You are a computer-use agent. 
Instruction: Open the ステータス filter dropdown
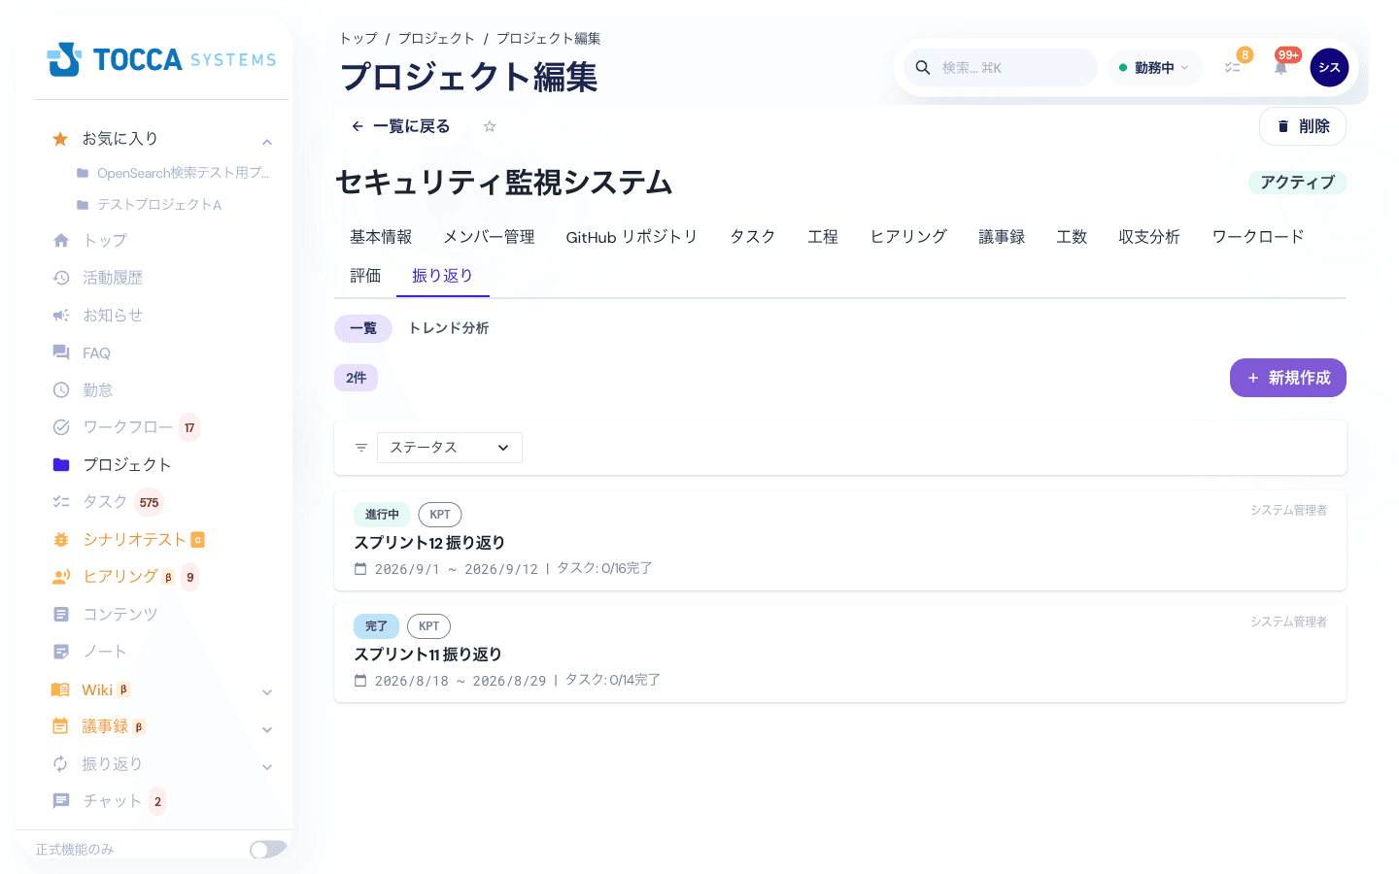pyautogui.click(x=450, y=448)
